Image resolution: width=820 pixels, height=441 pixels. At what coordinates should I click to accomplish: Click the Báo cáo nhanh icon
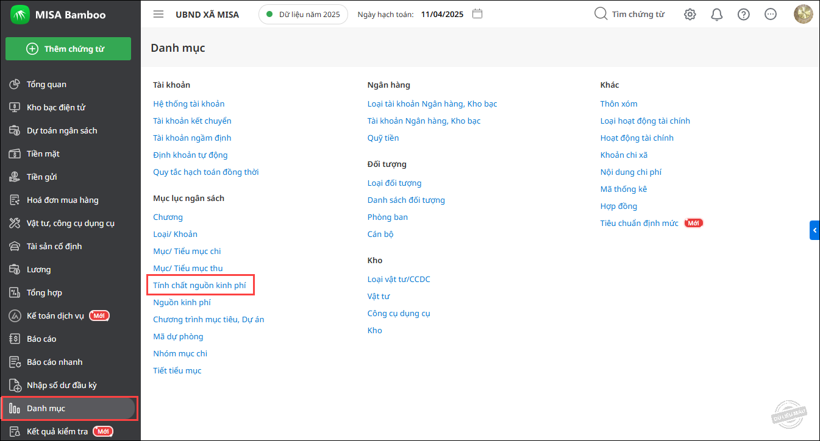click(x=16, y=362)
